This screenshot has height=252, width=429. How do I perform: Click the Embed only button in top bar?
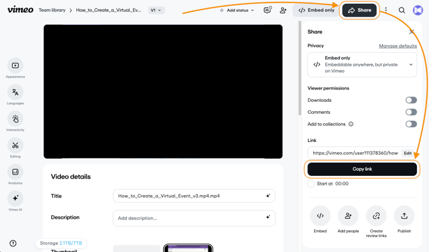point(316,10)
